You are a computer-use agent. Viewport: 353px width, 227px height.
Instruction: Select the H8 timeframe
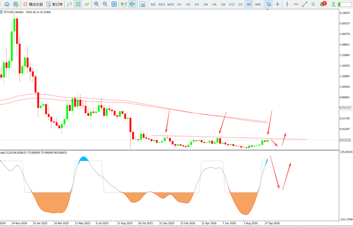223,4
